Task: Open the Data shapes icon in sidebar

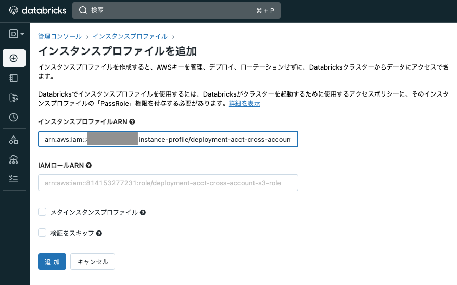Action: point(14,140)
